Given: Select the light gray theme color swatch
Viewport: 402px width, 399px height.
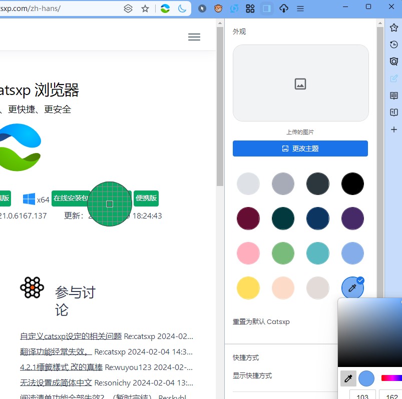Looking at the screenshot, I should point(248,183).
